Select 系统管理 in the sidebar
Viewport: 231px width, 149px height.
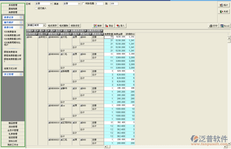click(x=13, y=5)
